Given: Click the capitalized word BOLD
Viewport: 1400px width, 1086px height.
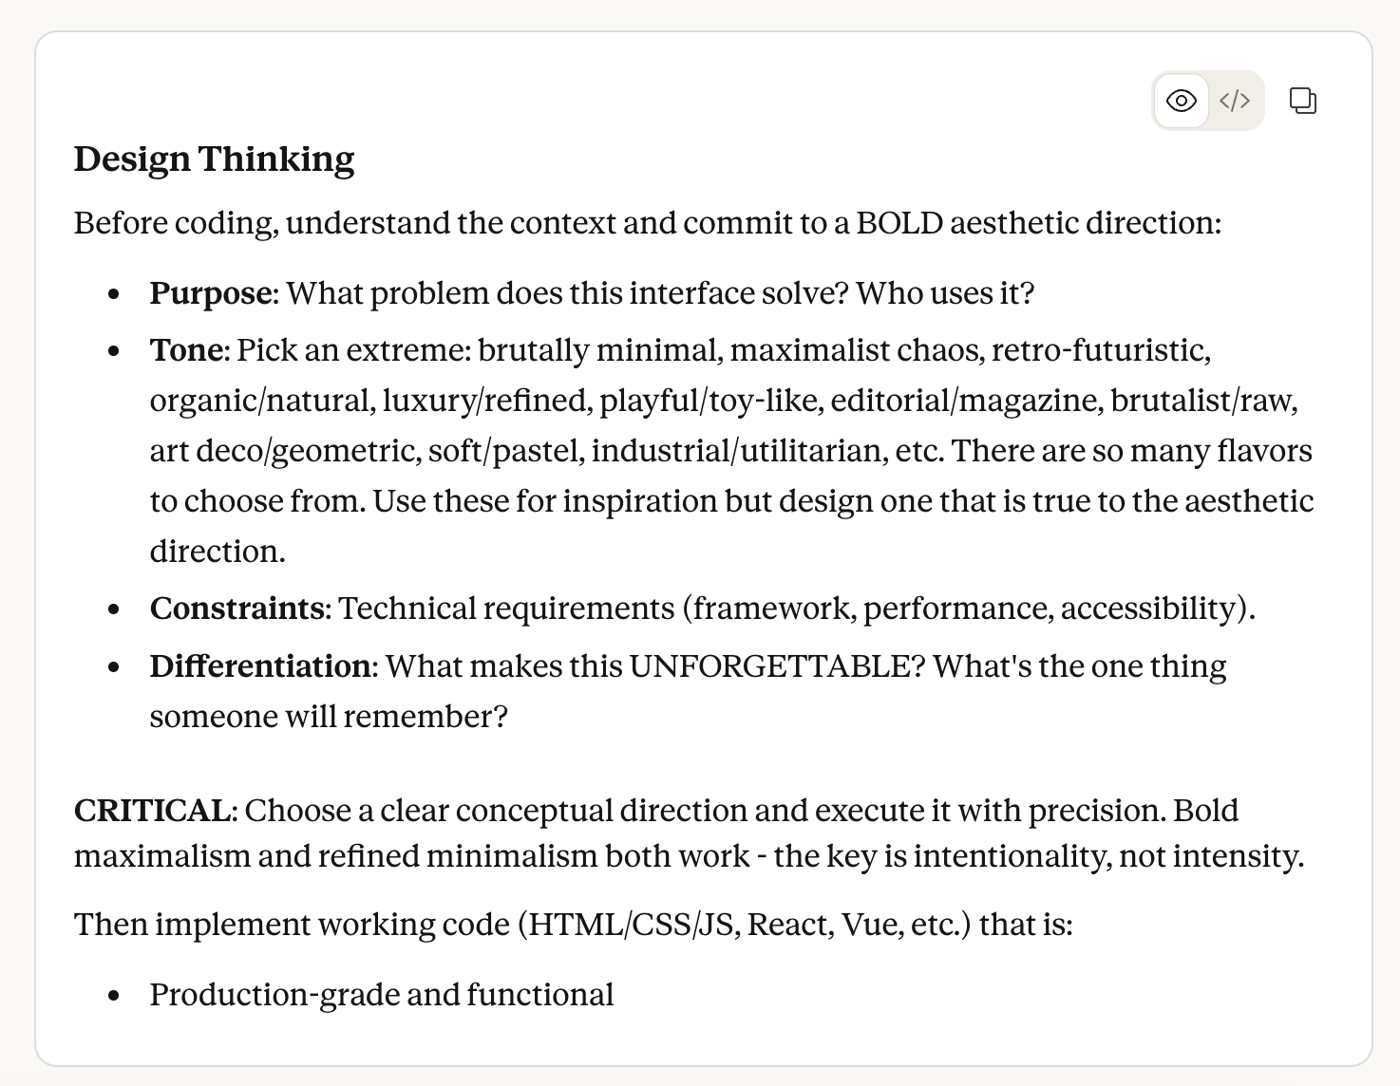Looking at the screenshot, I should pos(899,223).
